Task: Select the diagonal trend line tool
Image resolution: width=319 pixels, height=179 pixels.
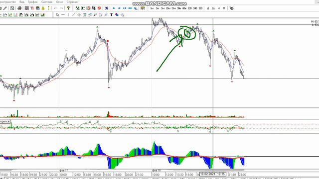Action: click(x=74, y=15)
